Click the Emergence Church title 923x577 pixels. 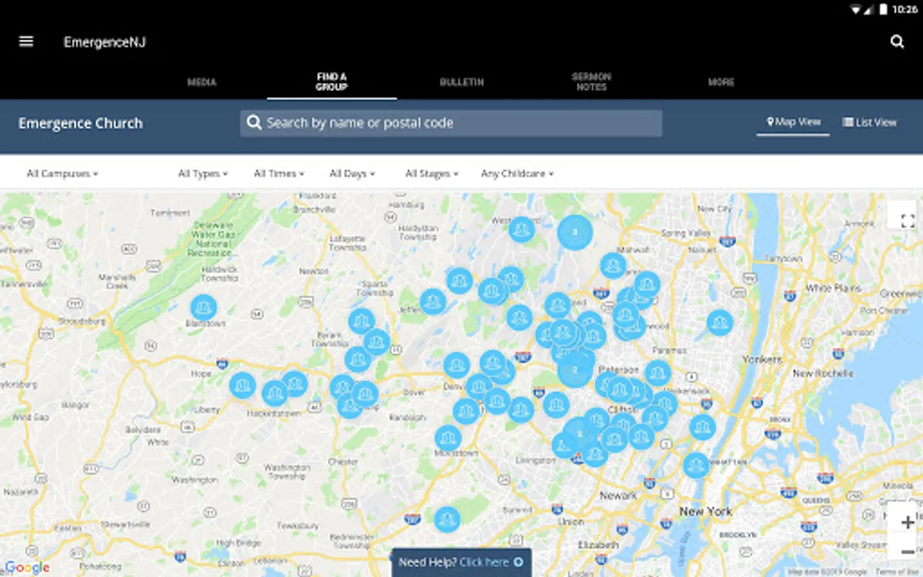click(81, 123)
